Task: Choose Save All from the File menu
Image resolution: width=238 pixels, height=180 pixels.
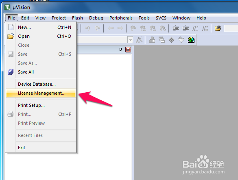Action: 41,72
